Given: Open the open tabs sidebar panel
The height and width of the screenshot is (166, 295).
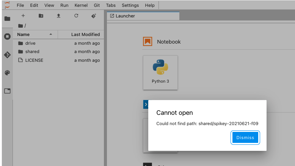Looking at the screenshot, I should tap(7, 91).
